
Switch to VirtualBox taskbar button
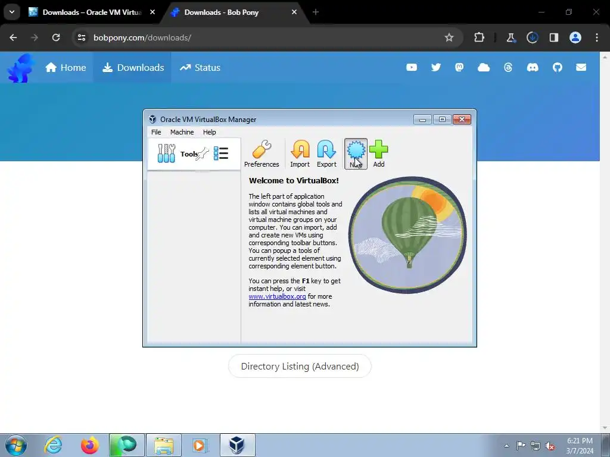tap(238, 445)
